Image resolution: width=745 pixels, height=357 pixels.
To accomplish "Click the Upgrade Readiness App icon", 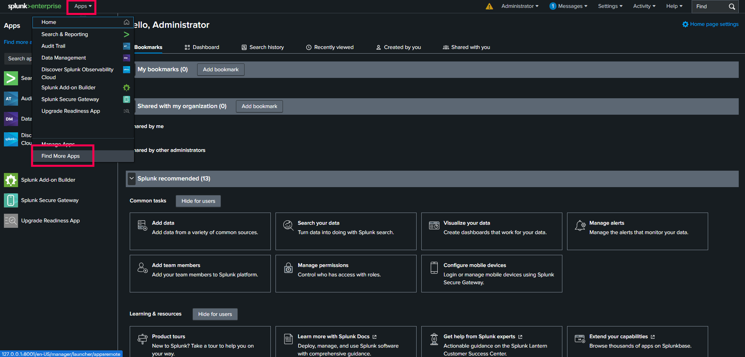I will point(11,220).
